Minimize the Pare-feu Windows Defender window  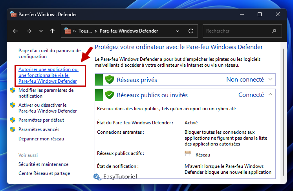pyautogui.click(x=242, y=14)
